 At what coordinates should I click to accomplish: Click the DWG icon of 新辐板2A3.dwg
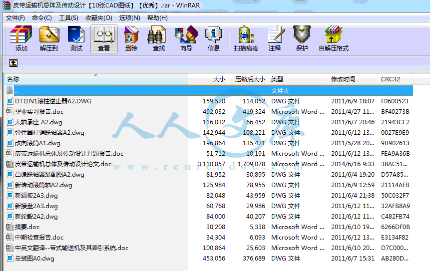tap(10, 195)
